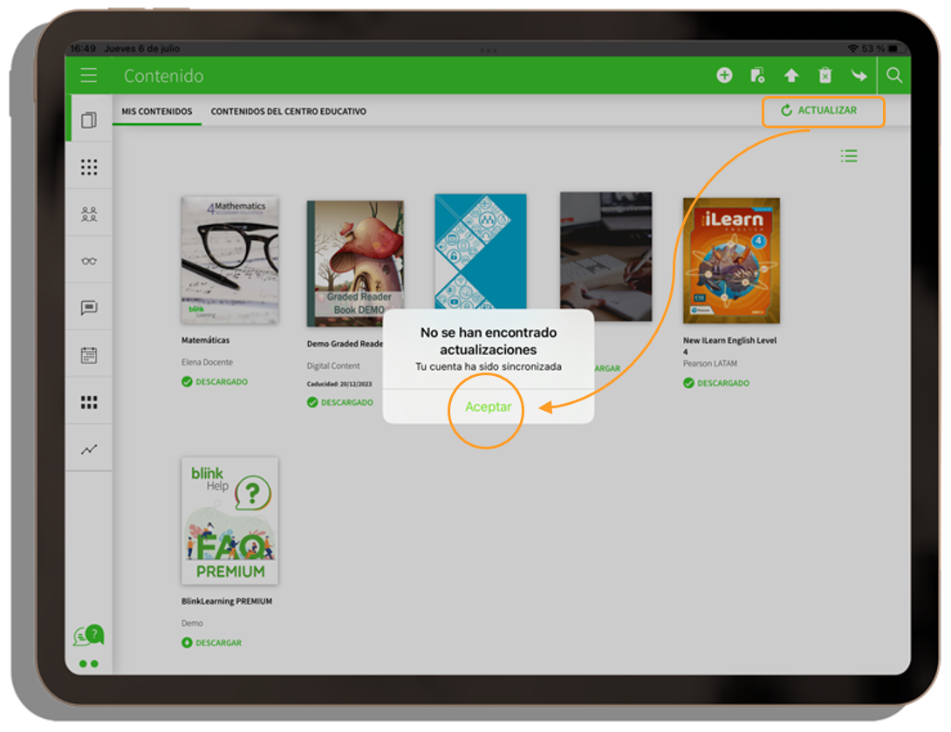Click the share arrow icon in header
This screenshot has width=951, height=732.
click(x=859, y=76)
